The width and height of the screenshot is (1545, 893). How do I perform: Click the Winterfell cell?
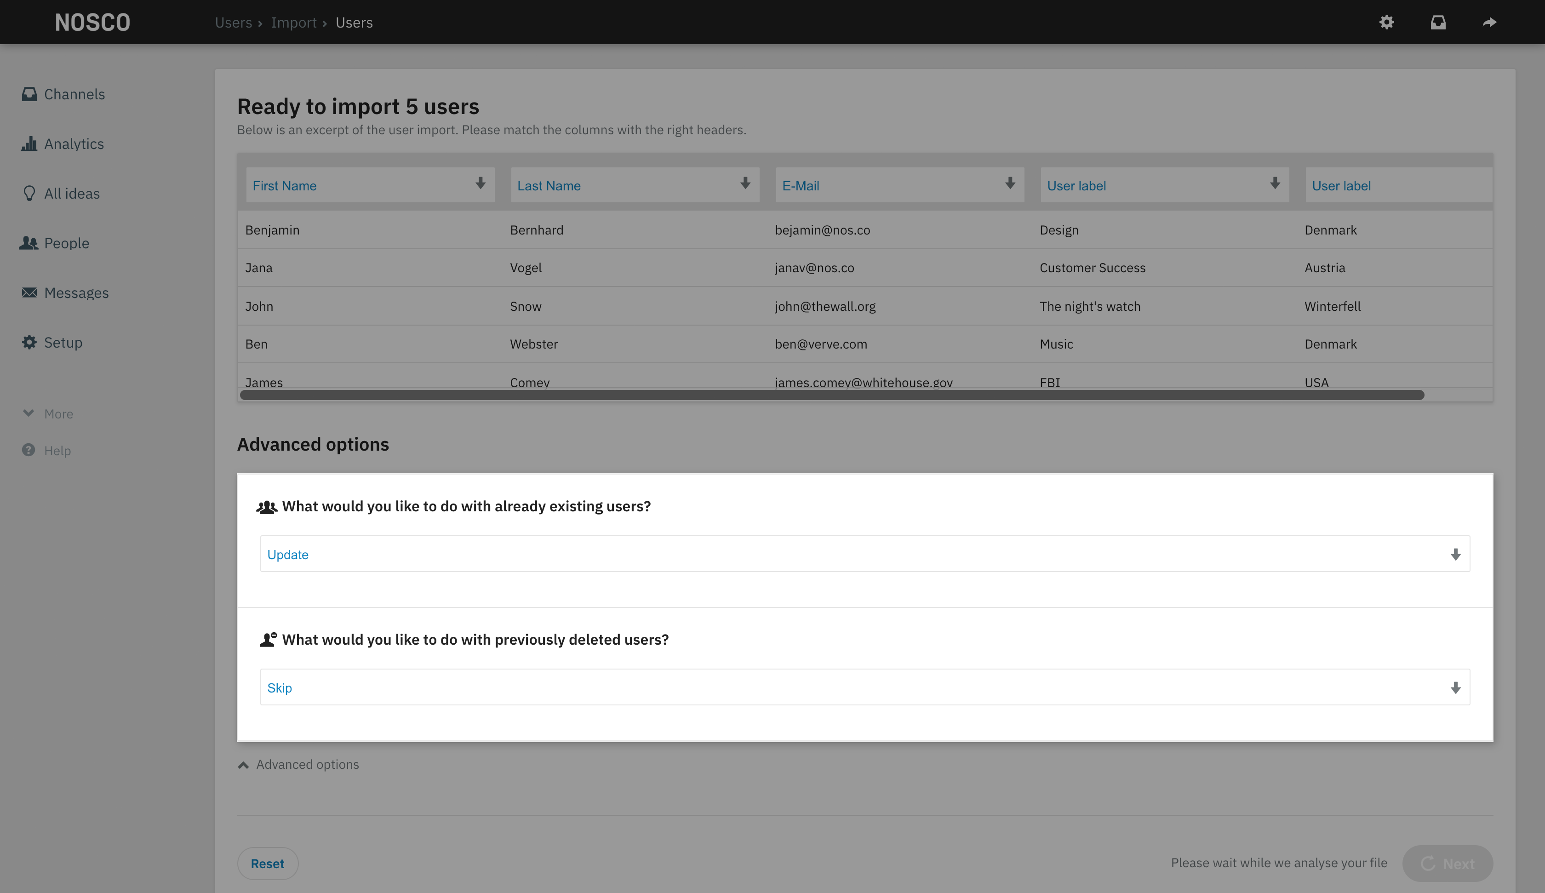1332,306
